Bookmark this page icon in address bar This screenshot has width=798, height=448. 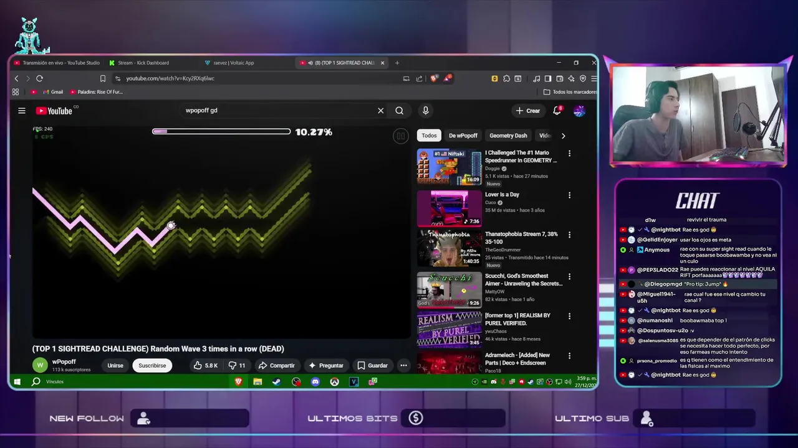[x=103, y=78]
